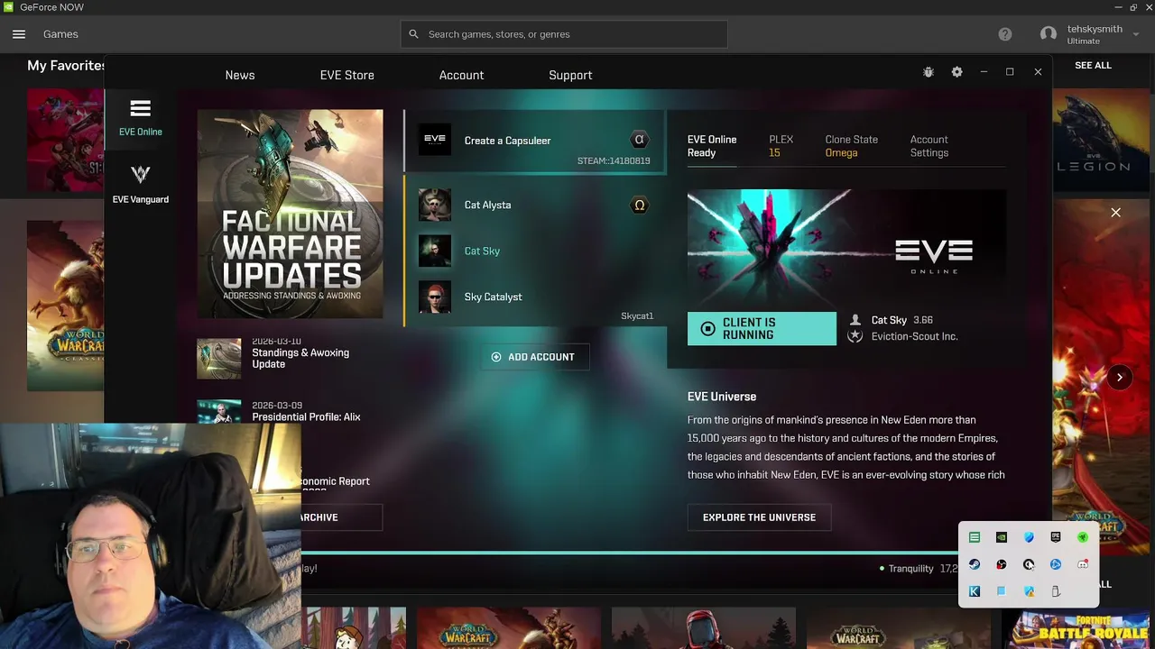Select the EVE Online Ready tab

click(712, 146)
